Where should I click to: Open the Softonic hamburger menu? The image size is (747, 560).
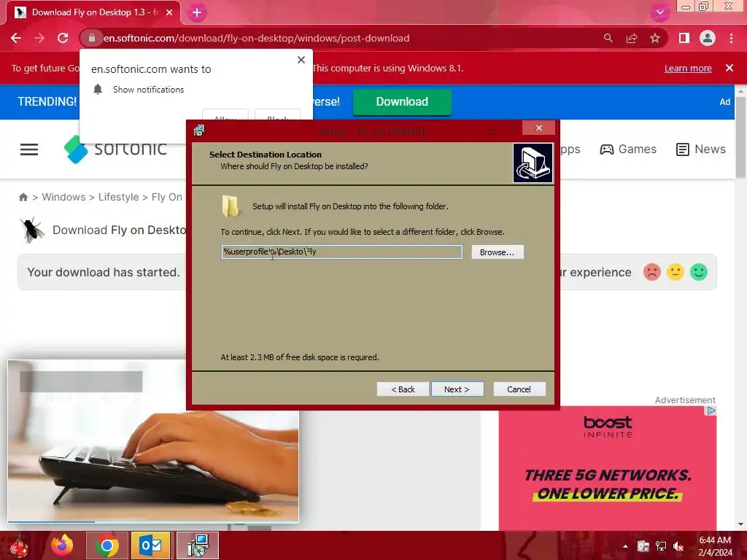pos(29,149)
